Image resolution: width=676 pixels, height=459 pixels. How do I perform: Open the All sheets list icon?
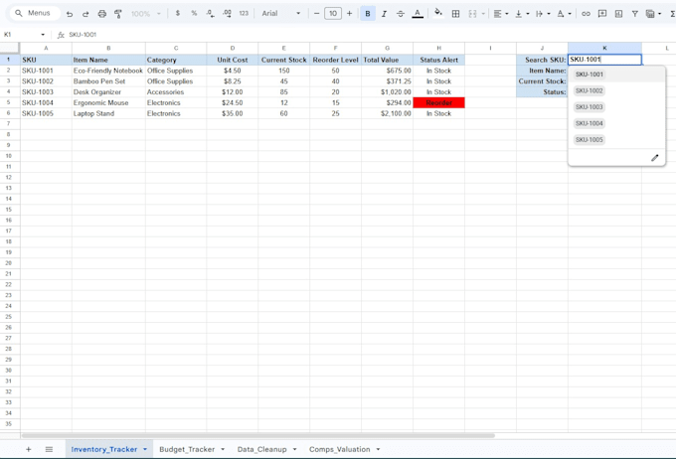click(x=49, y=449)
